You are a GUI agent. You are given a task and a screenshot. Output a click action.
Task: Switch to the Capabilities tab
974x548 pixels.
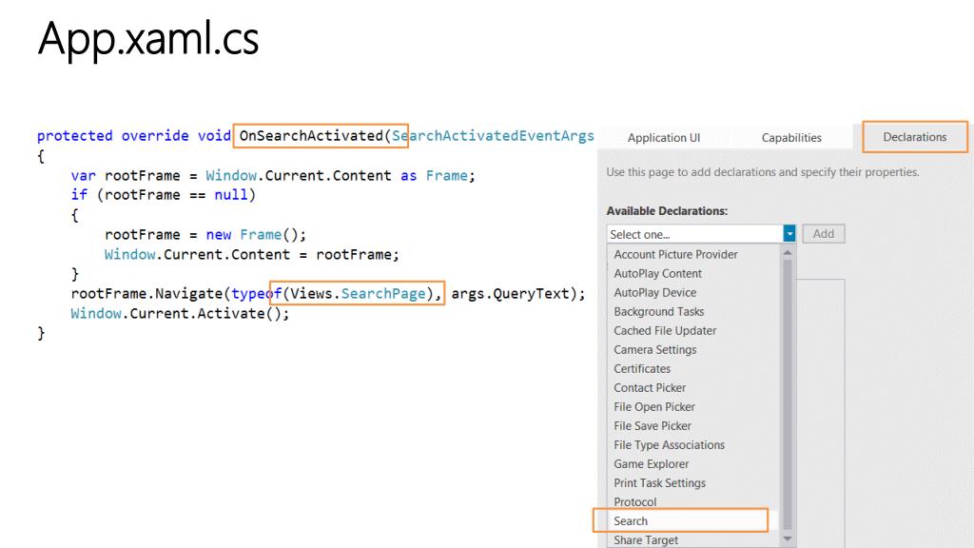point(791,137)
